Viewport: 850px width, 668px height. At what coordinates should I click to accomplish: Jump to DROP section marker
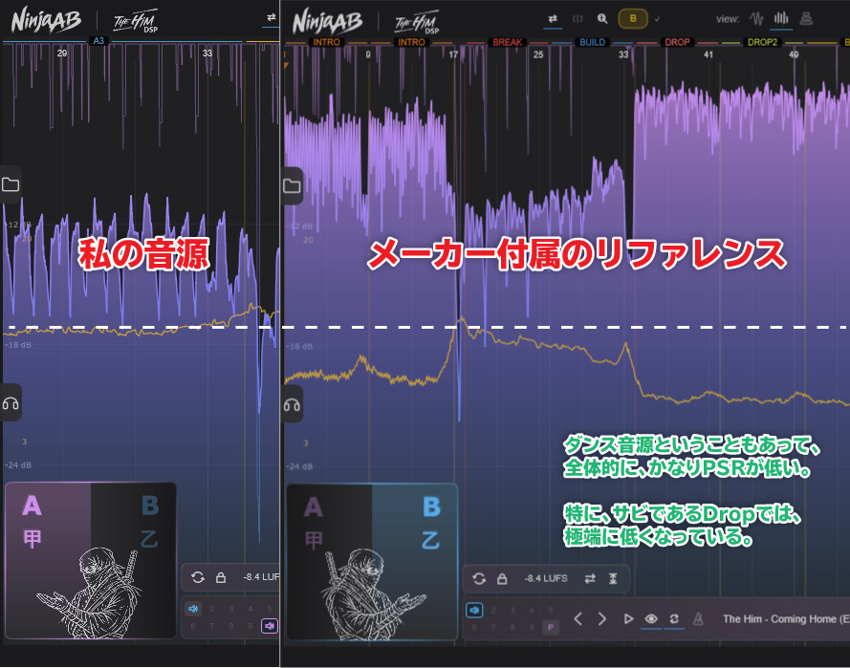click(678, 42)
